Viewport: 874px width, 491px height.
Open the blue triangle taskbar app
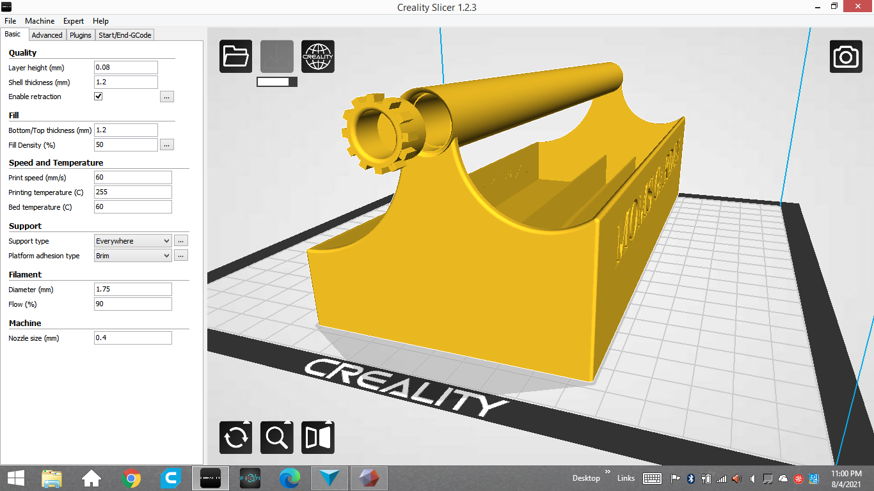[x=330, y=478]
